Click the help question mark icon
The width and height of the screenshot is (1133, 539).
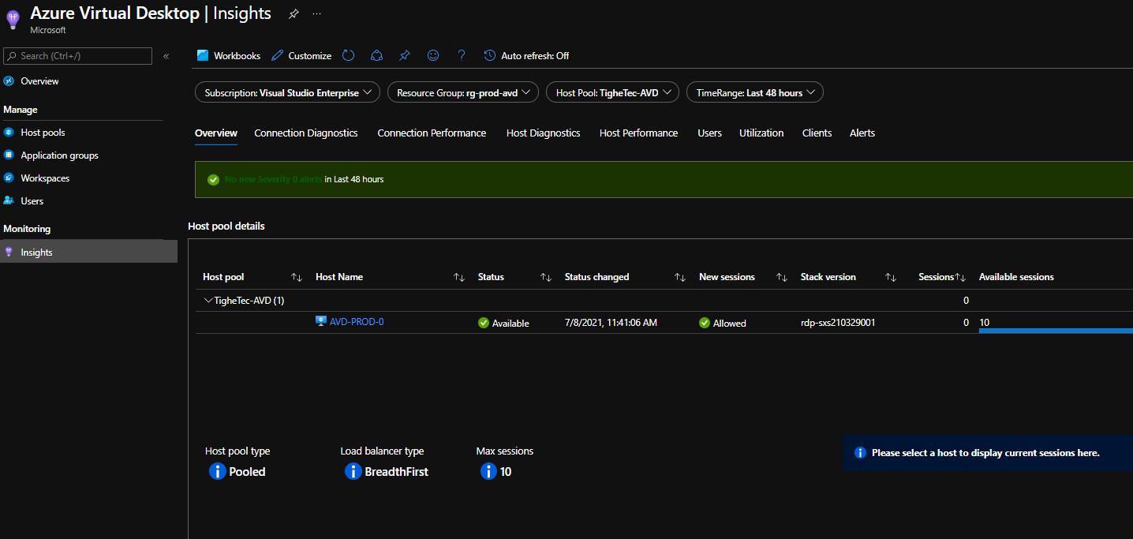click(x=462, y=55)
